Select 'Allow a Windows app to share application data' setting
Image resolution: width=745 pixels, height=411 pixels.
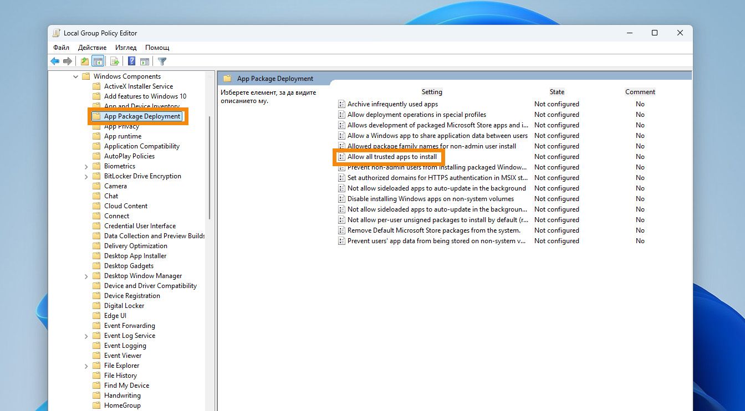[x=437, y=136]
